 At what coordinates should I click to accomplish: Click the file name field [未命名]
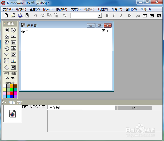coord(81,107)
